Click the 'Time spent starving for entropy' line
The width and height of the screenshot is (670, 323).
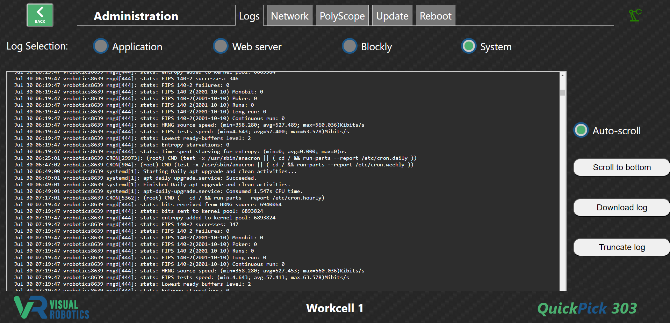point(180,151)
